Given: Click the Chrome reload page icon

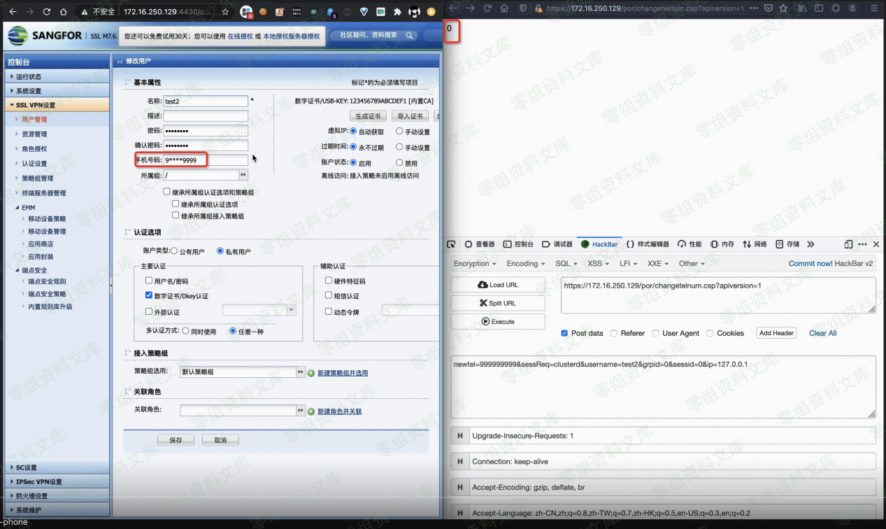Looking at the screenshot, I should 47,12.
